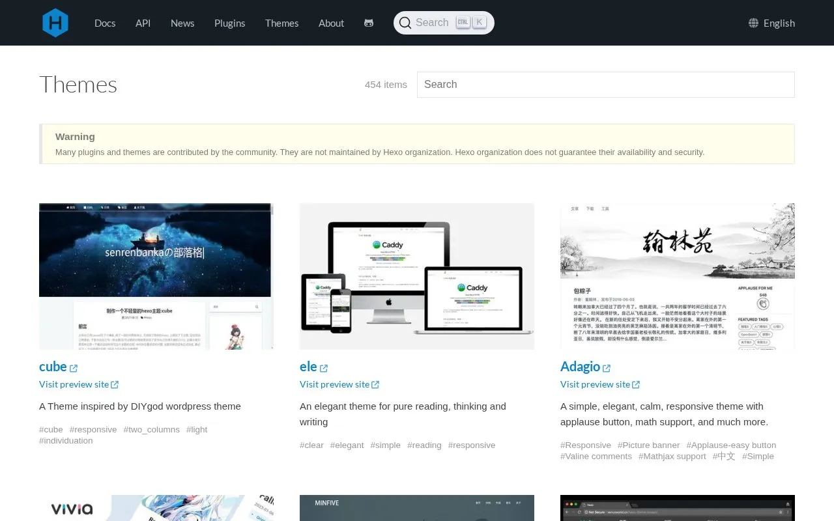Open the Docs menu item
The width and height of the screenshot is (834, 521).
coord(105,23)
